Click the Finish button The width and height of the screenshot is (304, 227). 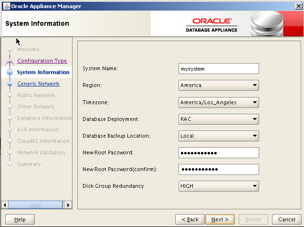tap(253, 219)
